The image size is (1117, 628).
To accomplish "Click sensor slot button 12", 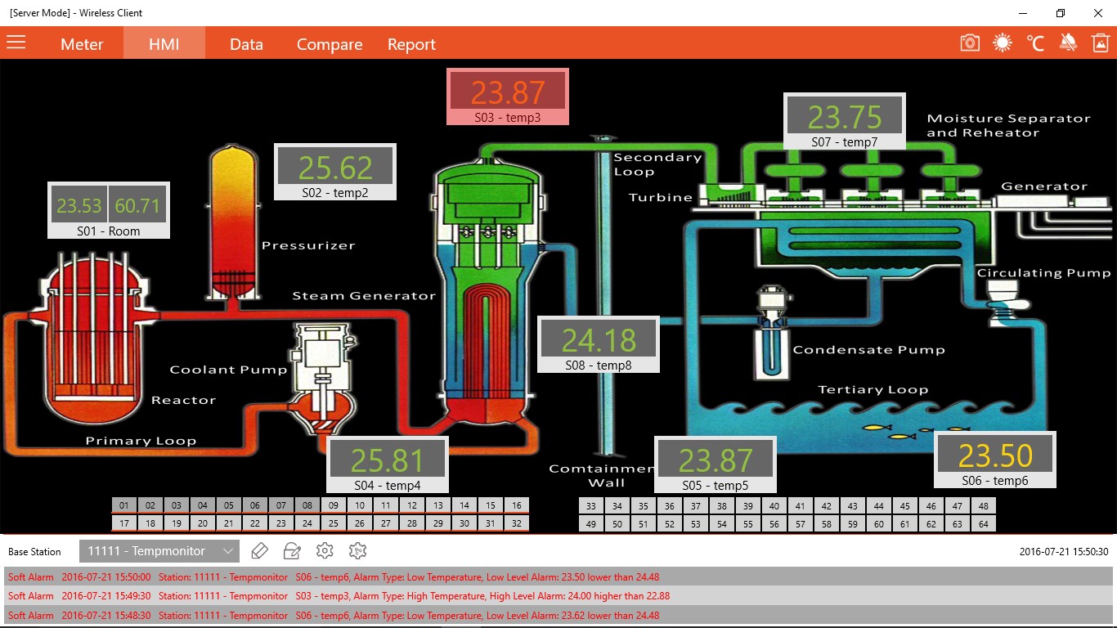I will (x=412, y=505).
